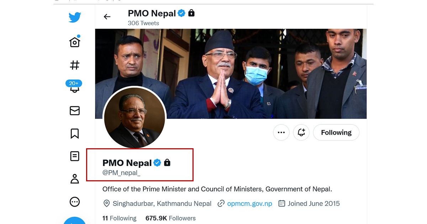The image size is (427, 224).
Task: Click the blue verified badge beside profile name
Action: coord(157,163)
